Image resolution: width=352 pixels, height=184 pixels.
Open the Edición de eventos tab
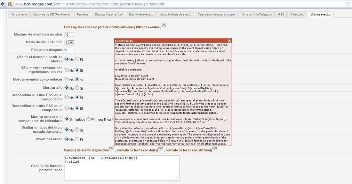(141, 14)
